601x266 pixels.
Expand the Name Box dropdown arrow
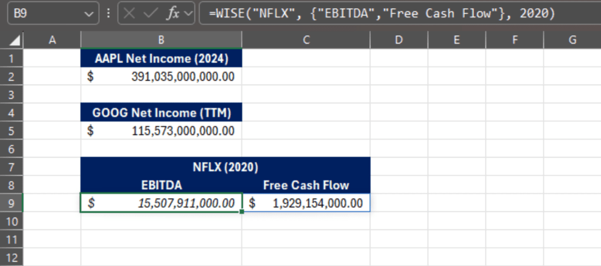click(x=89, y=14)
